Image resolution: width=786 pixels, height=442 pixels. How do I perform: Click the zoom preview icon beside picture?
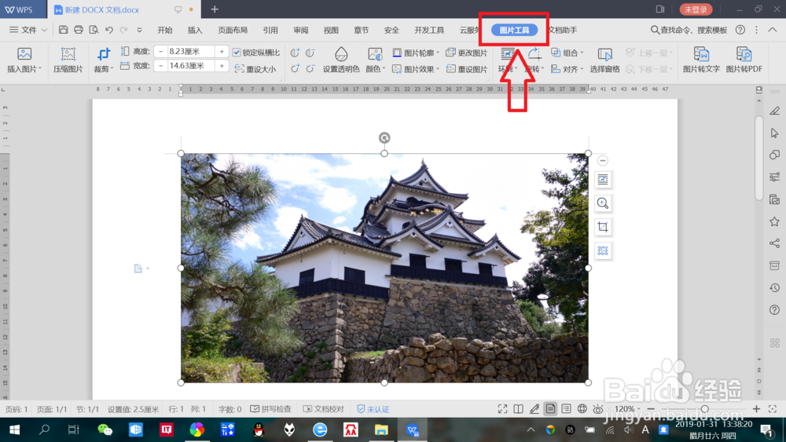[x=603, y=203]
